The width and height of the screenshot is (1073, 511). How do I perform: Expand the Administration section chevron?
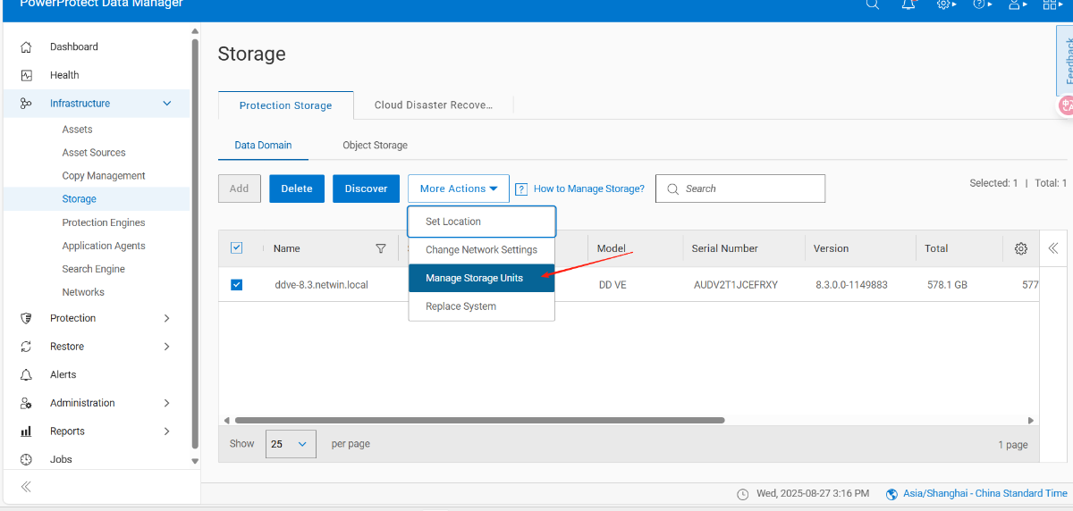pyautogui.click(x=166, y=403)
